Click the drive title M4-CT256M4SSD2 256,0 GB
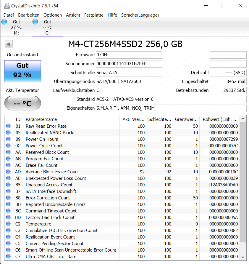This screenshot has width=249, height=264. (x=125, y=44)
